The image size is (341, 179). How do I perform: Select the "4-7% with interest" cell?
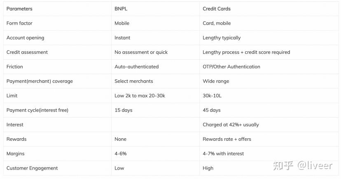223,153
